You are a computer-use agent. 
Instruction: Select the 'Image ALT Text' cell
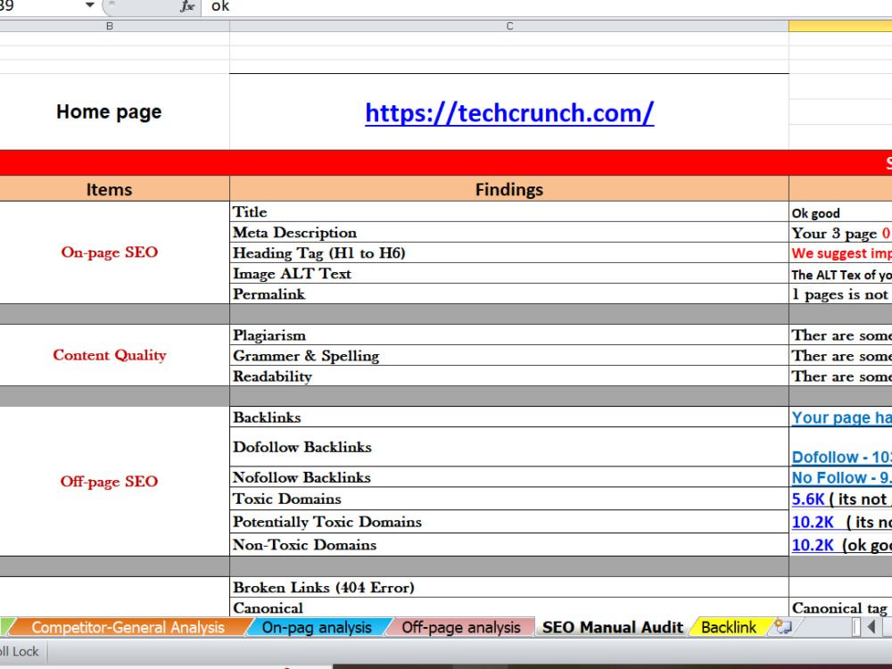(509, 273)
